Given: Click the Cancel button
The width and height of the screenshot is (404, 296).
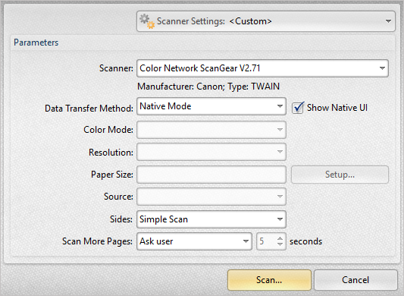Looking at the screenshot, I should click(x=355, y=280).
